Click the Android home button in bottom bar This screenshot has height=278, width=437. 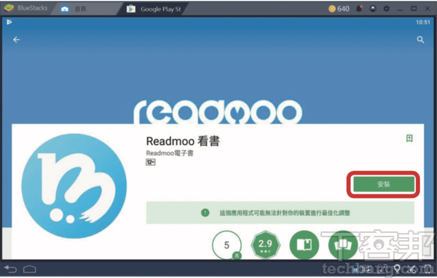[30, 269]
